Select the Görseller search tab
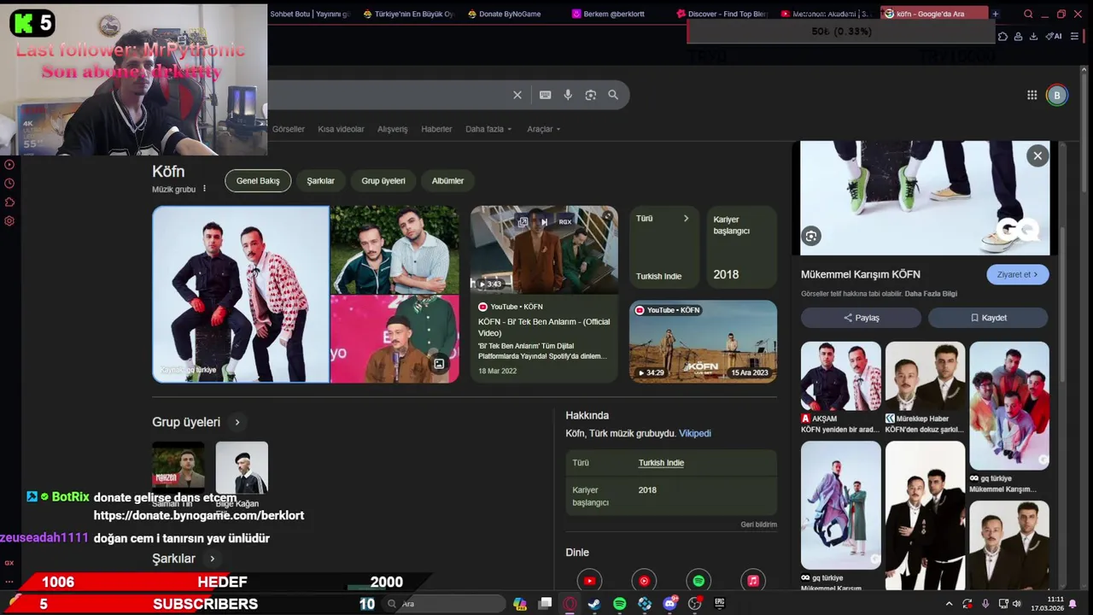The image size is (1093, 615). (289, 129)
